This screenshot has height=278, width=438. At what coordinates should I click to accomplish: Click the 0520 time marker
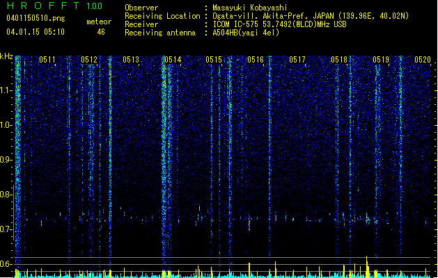pyautogui.click(x=423, y=60)
